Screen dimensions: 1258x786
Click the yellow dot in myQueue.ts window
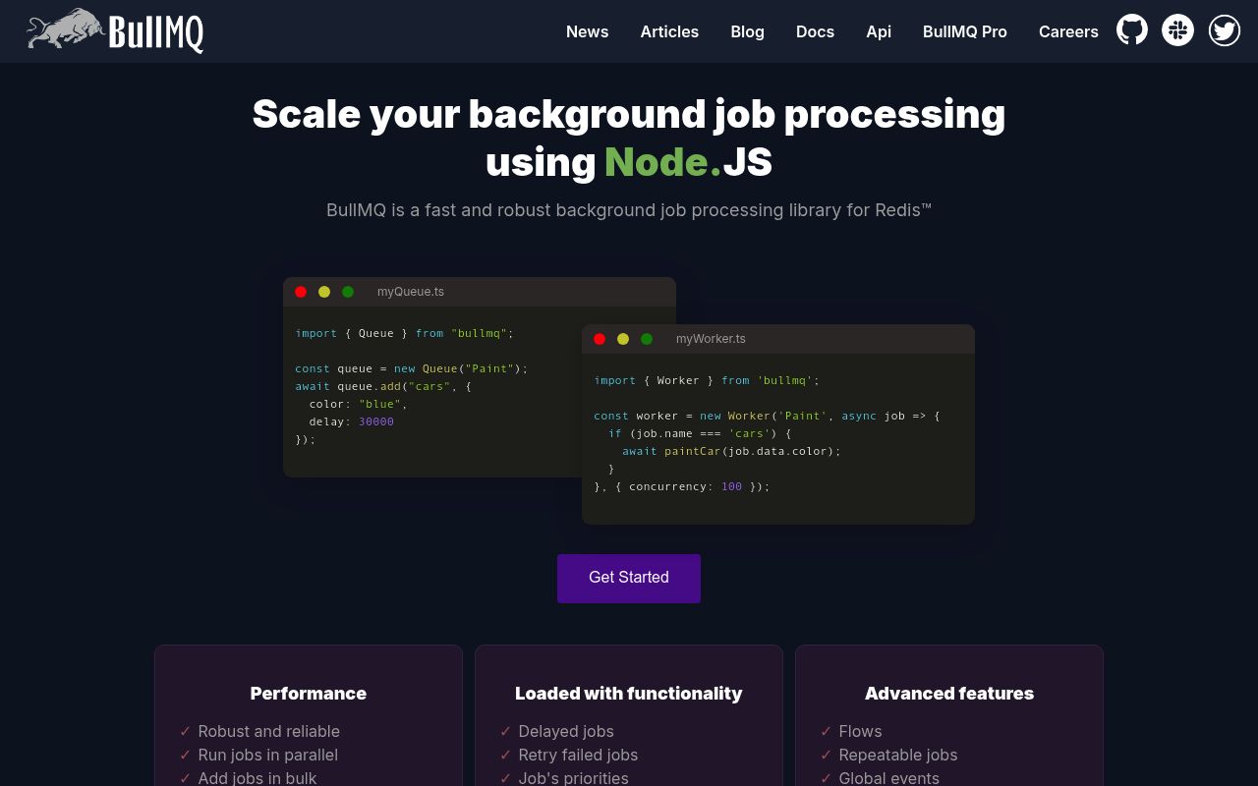tap(324, 292)
